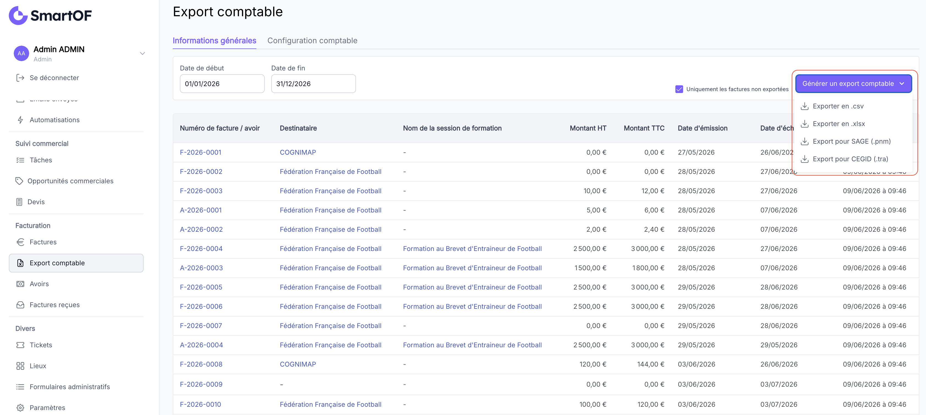
Task: Open invoice F-2026-0001
Action: pyautogui.click(x=200, y=152)
